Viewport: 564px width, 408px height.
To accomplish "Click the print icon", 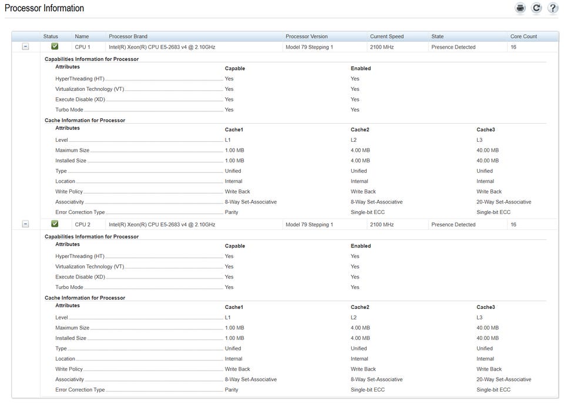I will tap(520, 8).
